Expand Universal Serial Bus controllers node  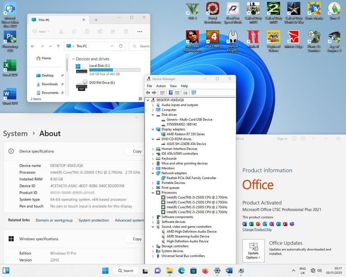point(153,256)
